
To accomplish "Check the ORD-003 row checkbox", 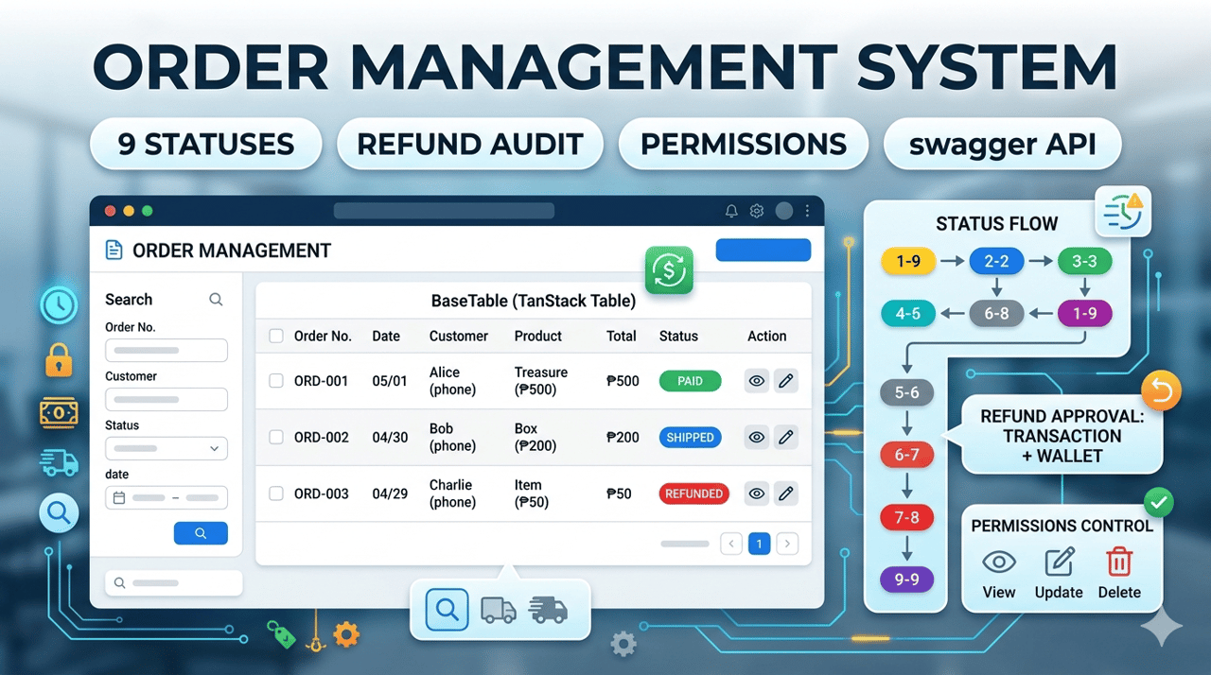I will (x=276, y=493).
